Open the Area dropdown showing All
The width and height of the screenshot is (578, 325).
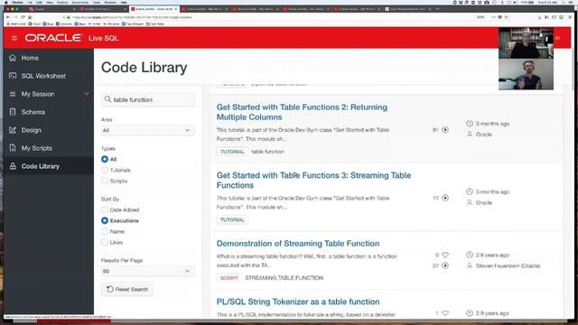coord(148,130)
